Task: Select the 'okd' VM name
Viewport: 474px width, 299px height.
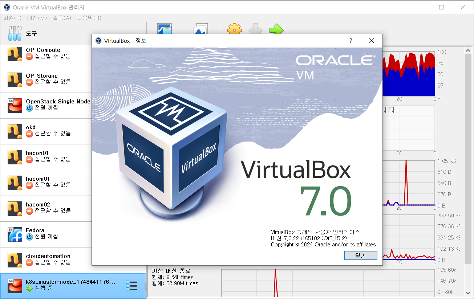Action: click(31, 127)
